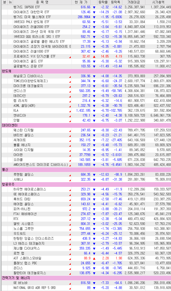Image resolution: width=171 pixels, height=291 pixels.
Task: Click 테라다인 stock name
Action: pos(20,96)
